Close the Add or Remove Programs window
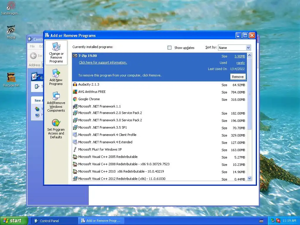Screen dimensions: 300x225 [252, 35]
